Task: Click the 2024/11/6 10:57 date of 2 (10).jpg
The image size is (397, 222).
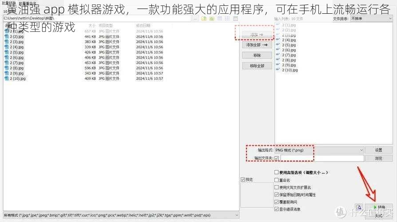Action: coord(150,79)
